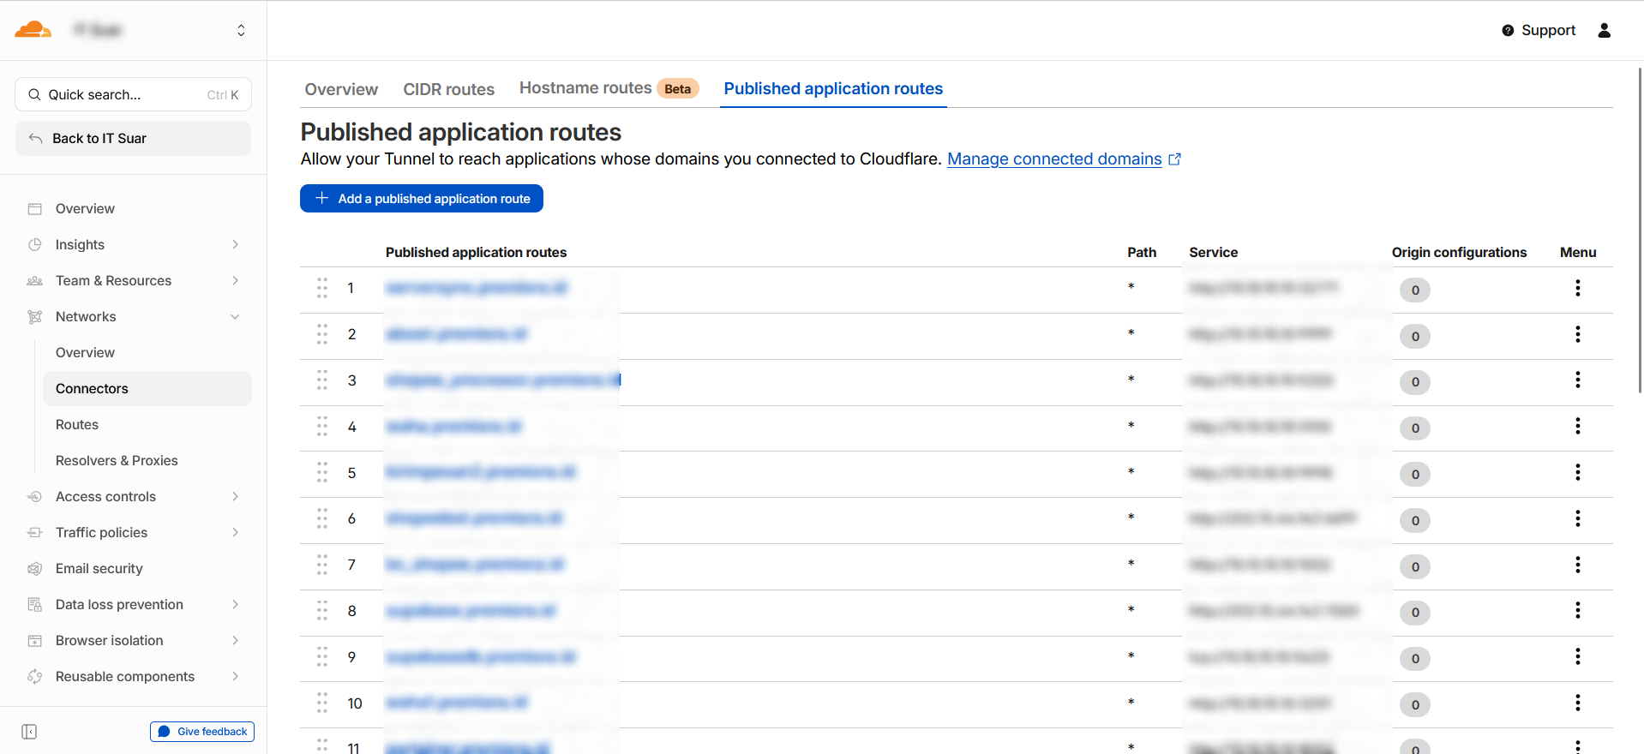This screenshot has height=754, width=1644.
Task: Grab drag handle of row 4
Action: (x=322, y=427)
